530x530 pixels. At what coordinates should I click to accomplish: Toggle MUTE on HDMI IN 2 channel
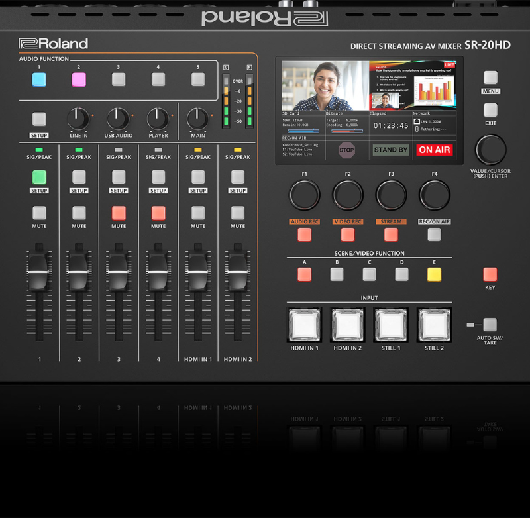[x=238, y=213]
